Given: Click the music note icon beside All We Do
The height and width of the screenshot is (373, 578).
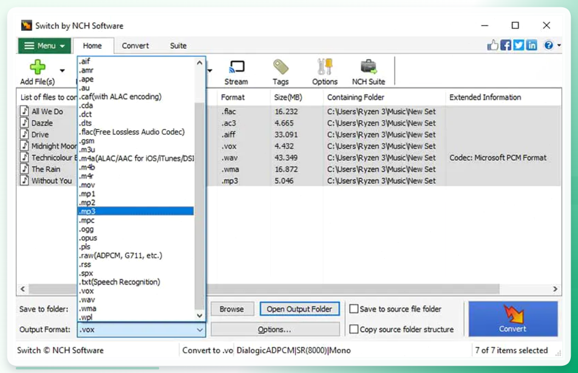Looking at the screenshot, I should (x=24, y=111).
